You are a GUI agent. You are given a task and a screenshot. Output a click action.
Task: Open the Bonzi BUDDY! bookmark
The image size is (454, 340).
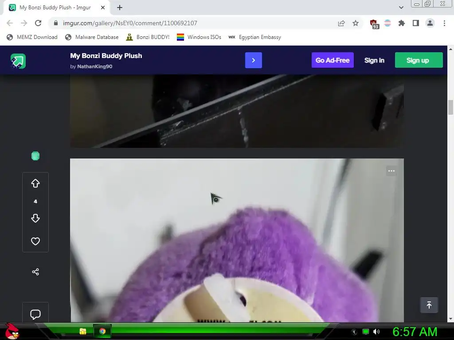click(148, 37)
